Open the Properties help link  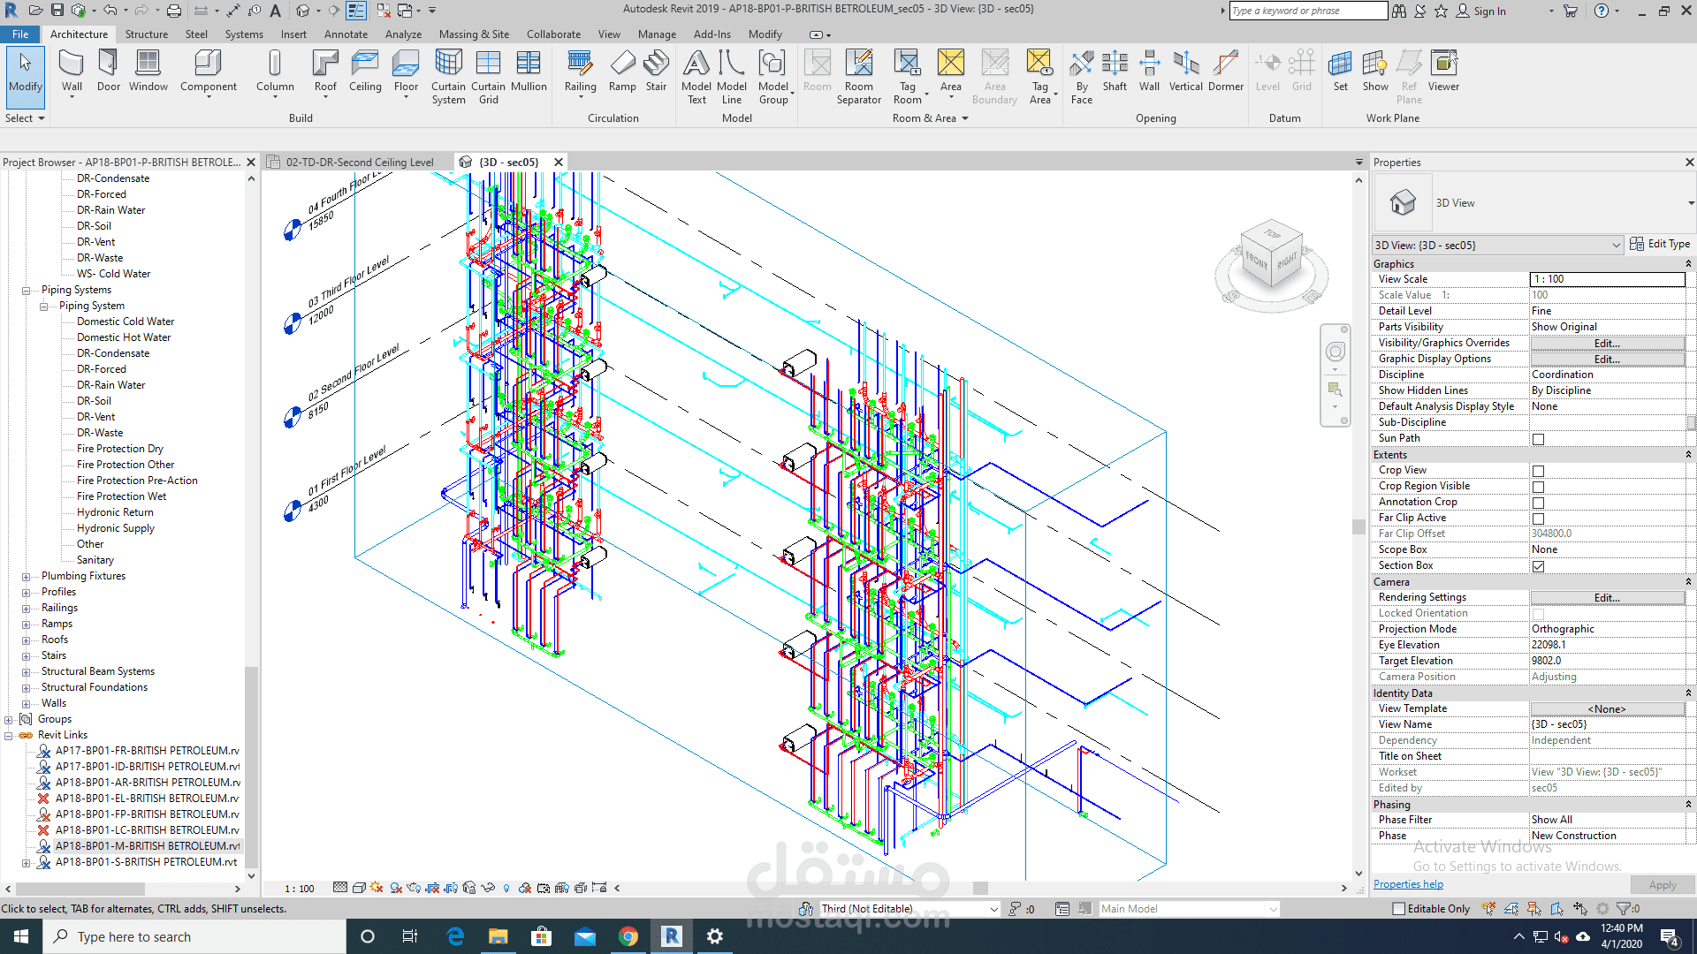coord(1408,884)
